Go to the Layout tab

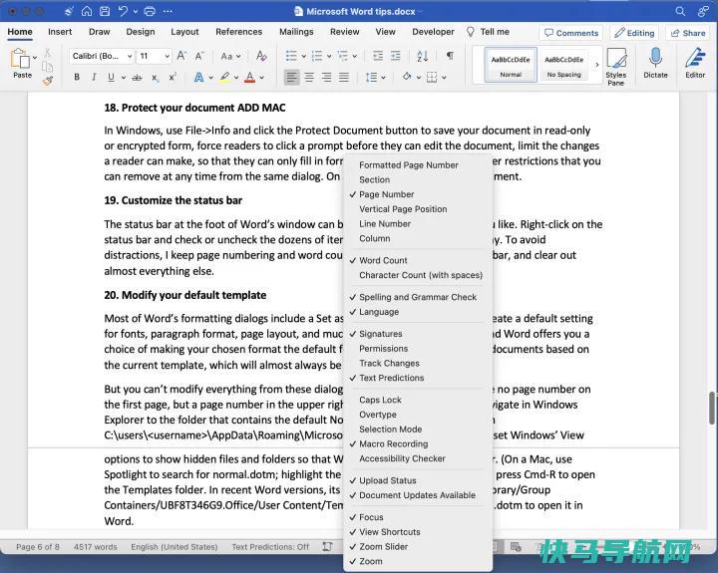pyautogui.click(x=184, y=32)
